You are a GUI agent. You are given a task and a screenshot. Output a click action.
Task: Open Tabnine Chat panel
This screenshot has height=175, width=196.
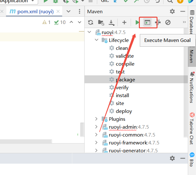click(x=192, y=129)
